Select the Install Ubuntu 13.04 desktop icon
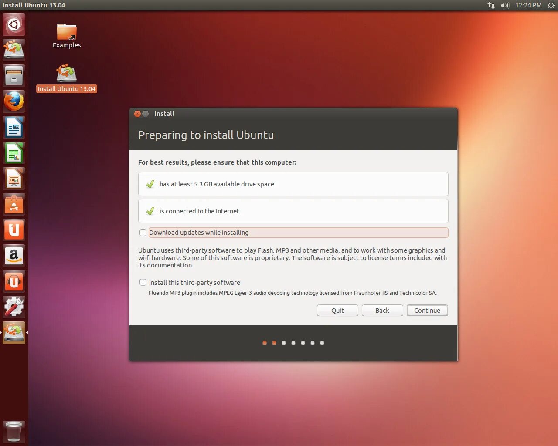The height and width of the screenshot is (446, 558). 67,78
